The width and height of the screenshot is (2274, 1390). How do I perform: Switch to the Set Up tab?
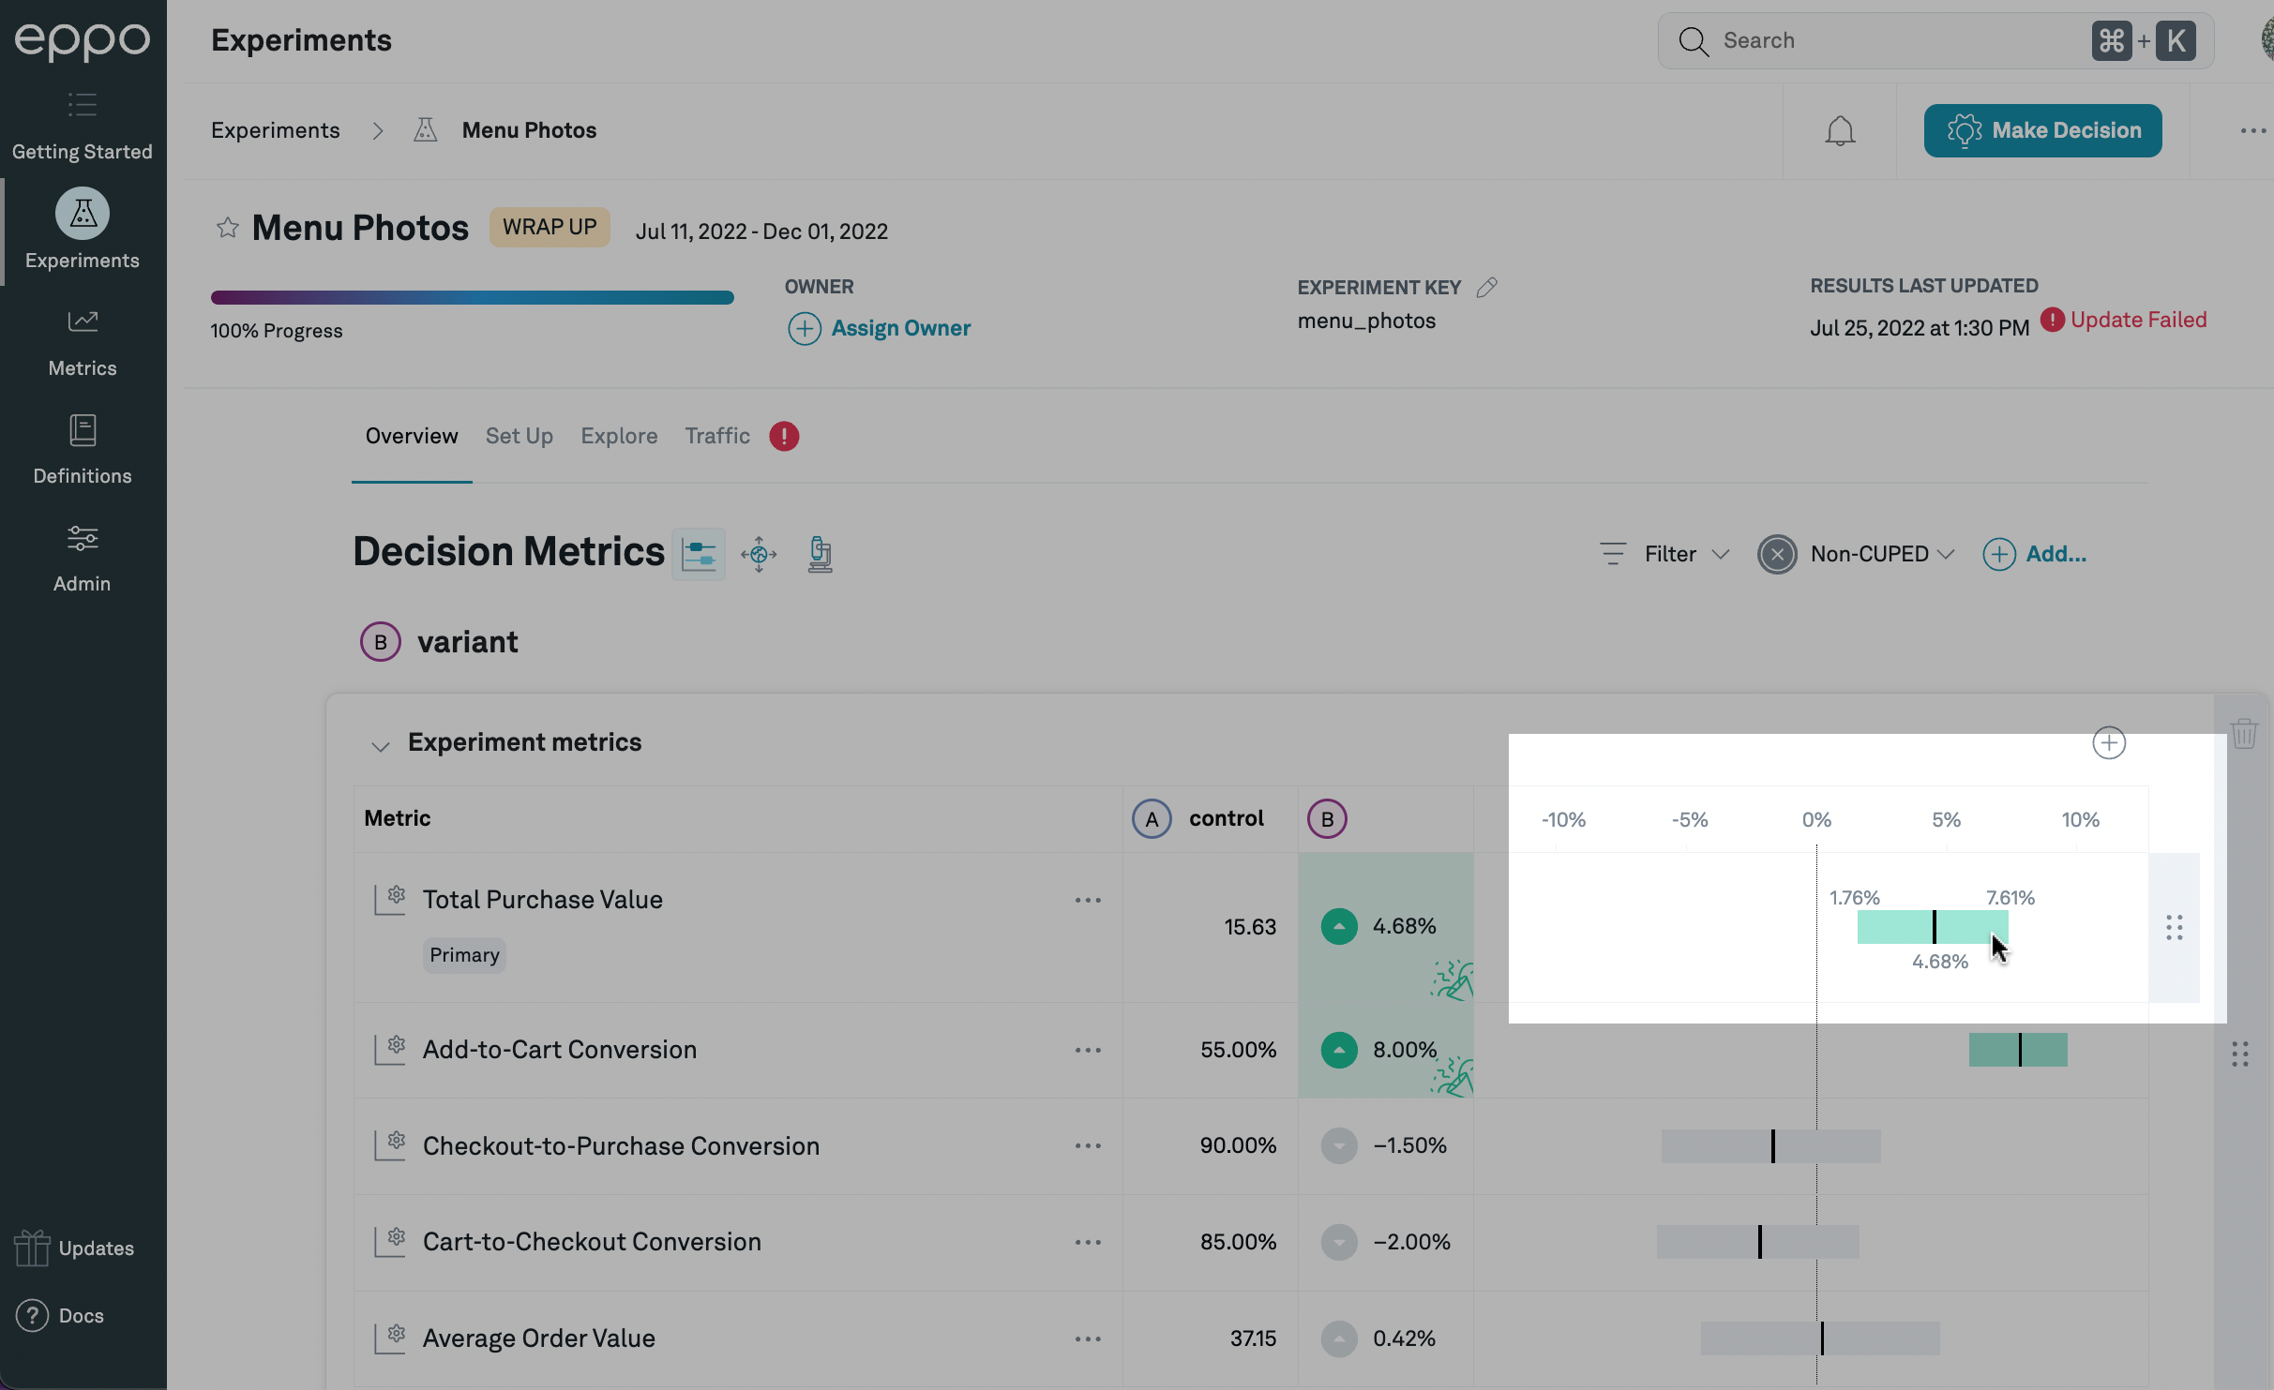pos(519,436)
